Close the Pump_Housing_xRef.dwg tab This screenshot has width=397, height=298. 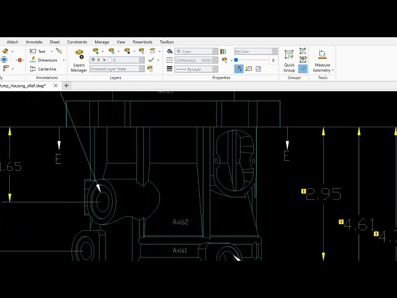(56, 86)
